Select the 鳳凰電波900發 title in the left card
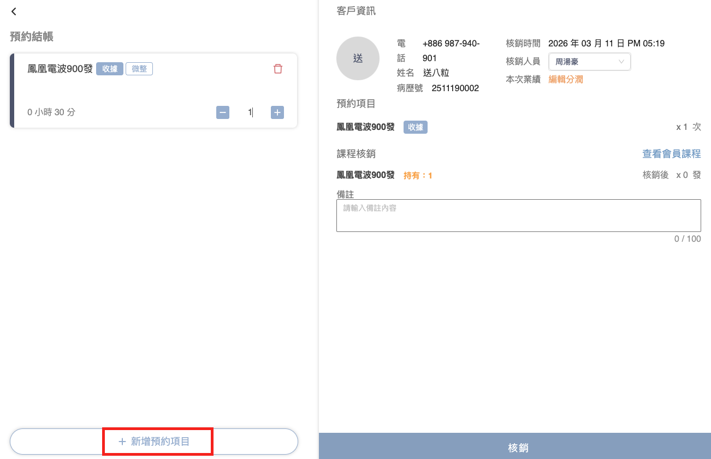This screenshot has width=711, height=459. tap(60, 69)
